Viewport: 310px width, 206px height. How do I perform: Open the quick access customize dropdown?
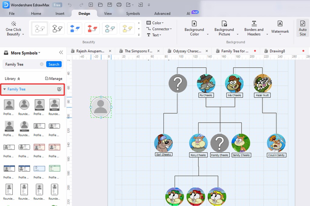pos(149,5)
